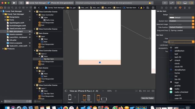Image resolution: width=195 pixels, height=109 pixels.
Task: Add an editor on the right
Action: click(x=153, y=8)
